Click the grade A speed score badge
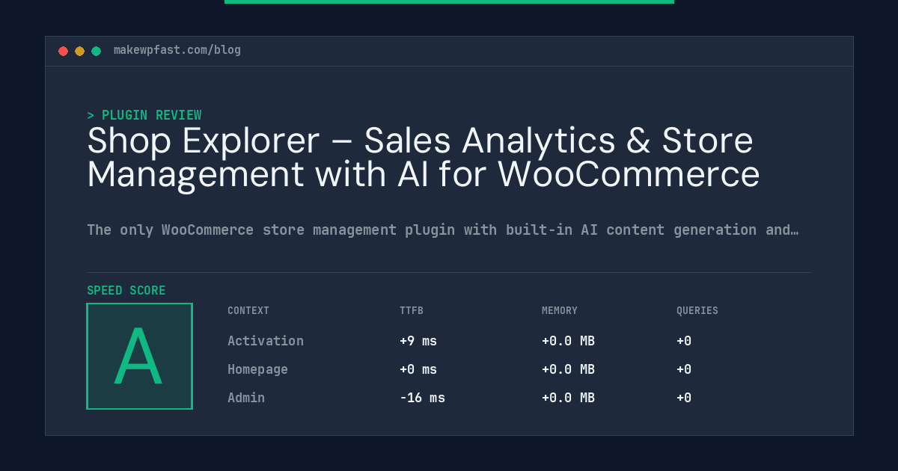 pos(139,356)
